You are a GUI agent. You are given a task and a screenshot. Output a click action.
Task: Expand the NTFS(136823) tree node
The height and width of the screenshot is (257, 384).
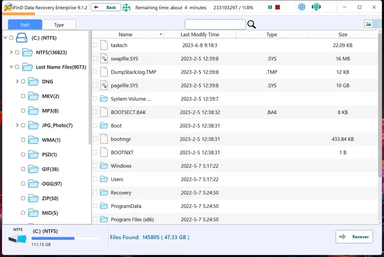point(11,52)
